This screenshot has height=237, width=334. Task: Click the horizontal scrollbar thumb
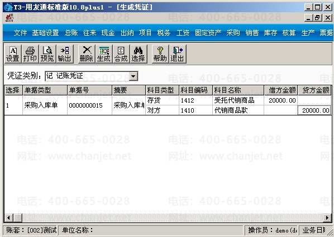[x=18, y=217]
